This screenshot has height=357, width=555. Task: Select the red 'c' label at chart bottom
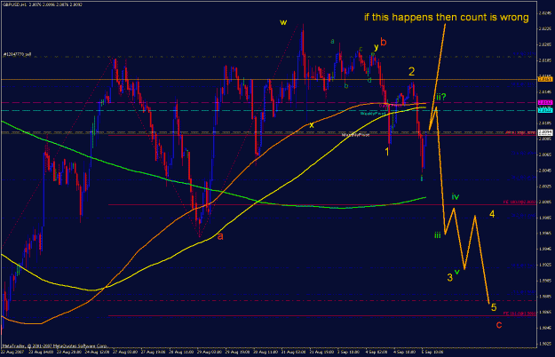[499, 325]
